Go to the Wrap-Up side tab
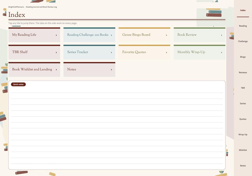 (243, 134)
